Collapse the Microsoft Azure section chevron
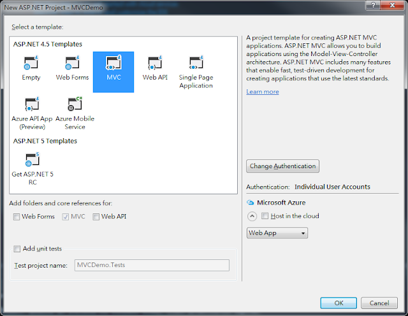This screenshot has height=316, width=408. (252, 216)
